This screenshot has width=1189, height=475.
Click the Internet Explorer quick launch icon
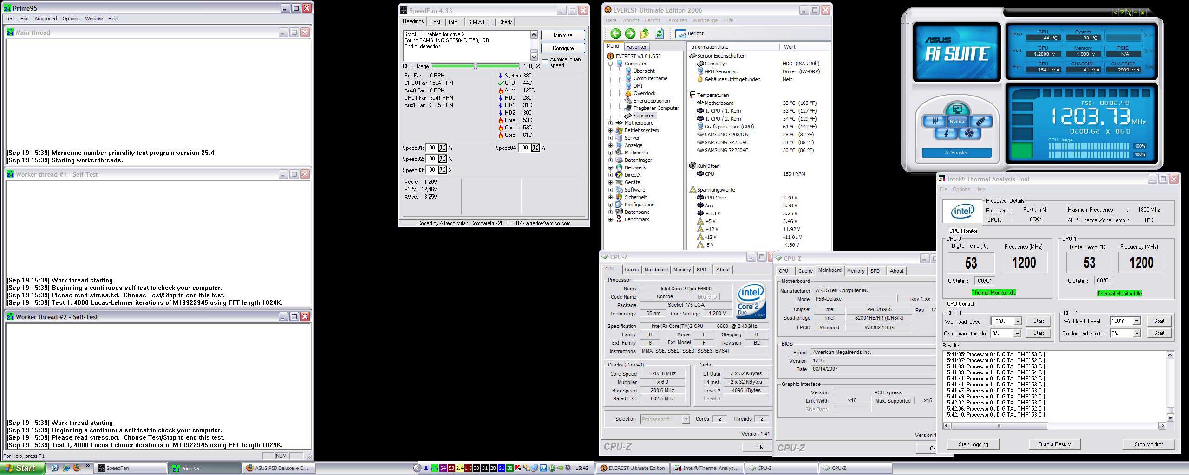[66, 468]
